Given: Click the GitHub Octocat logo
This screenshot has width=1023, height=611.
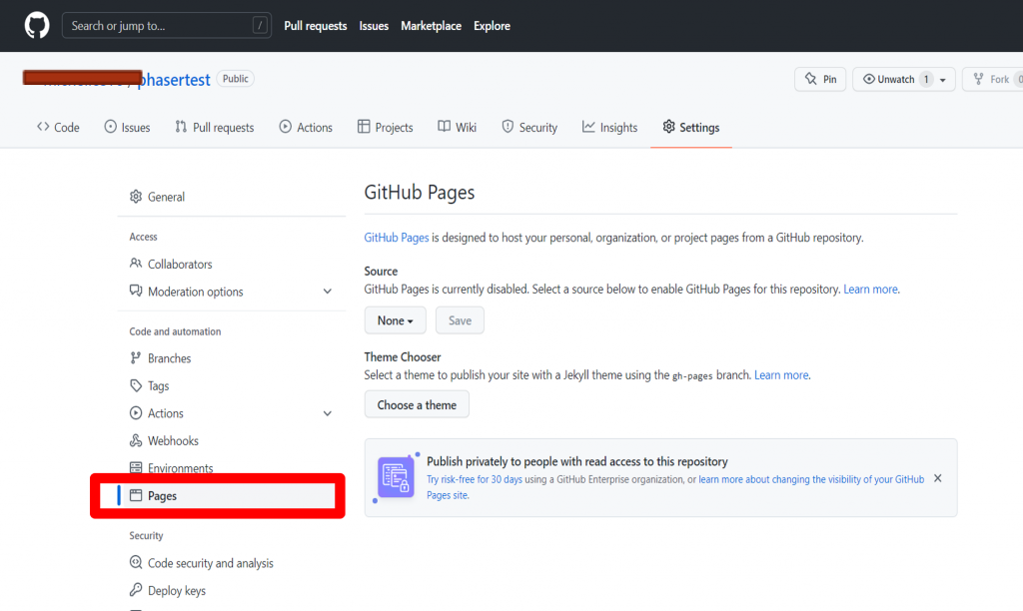Looking at the screenshot, I should (x=37, y=26).
